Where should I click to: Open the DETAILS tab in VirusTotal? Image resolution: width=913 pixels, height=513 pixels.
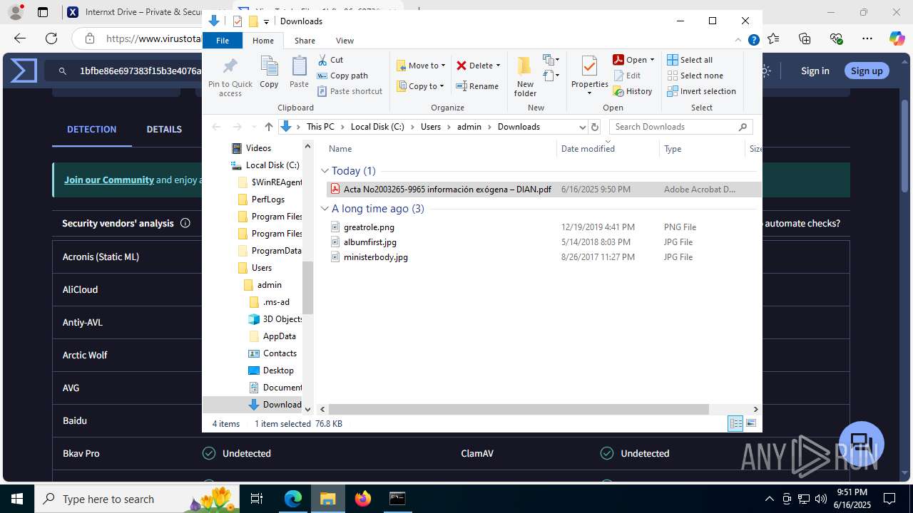point(164,129)
